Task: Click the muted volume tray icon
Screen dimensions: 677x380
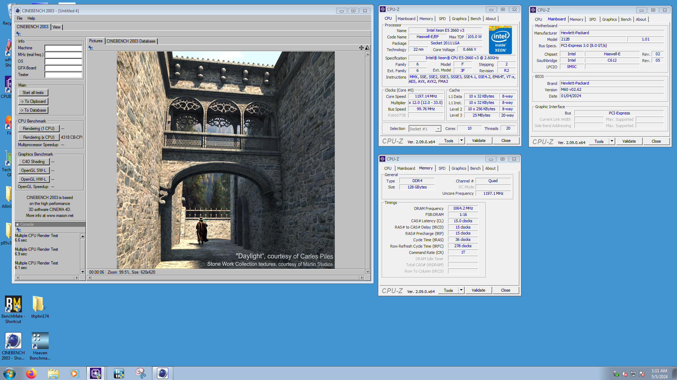Action: (625, 374)
